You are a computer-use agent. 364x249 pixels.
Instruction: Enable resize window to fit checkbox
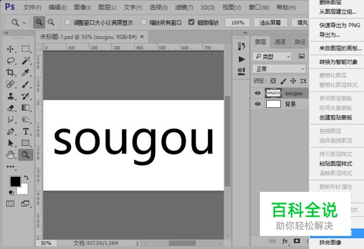pyautogui.click(x=67, y=22)
